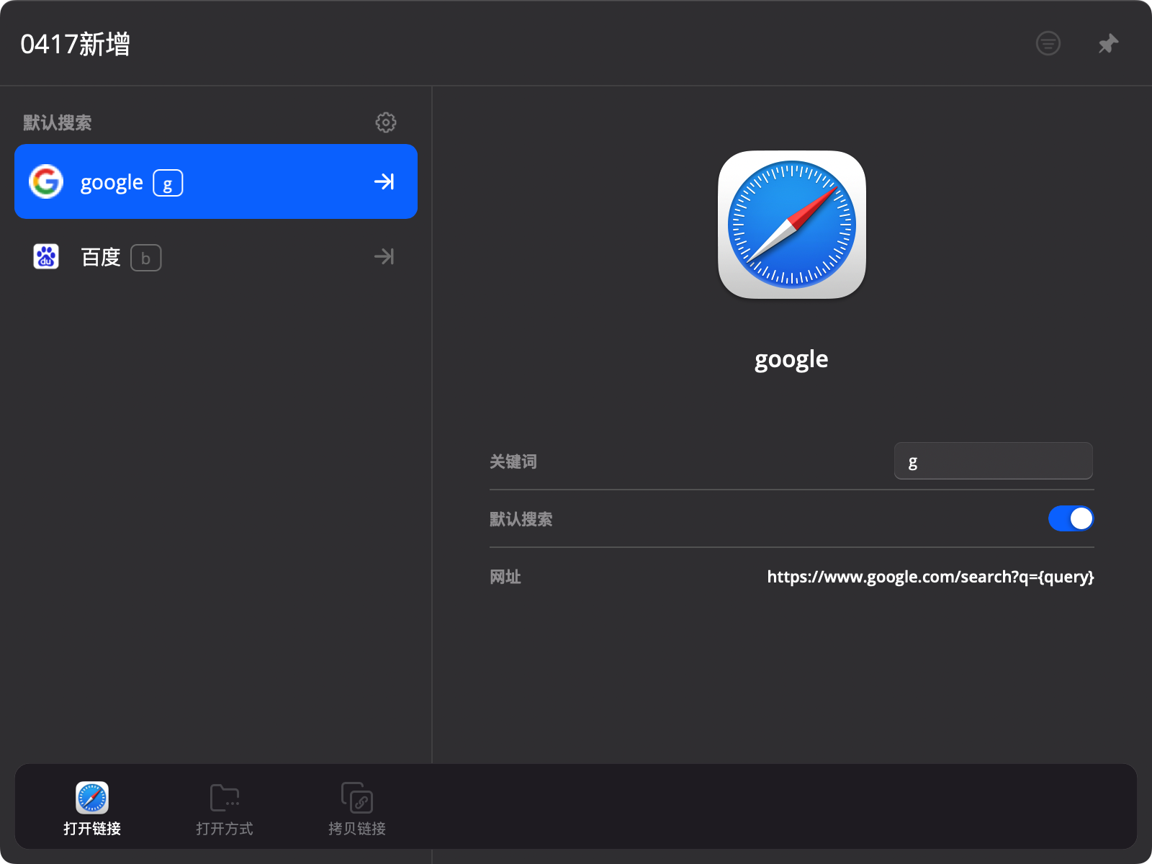Image resolution: width=1152 pixels, height=864 pixels.
Task: Click the Baidu paw icon in the list
Action: (46, 256)
